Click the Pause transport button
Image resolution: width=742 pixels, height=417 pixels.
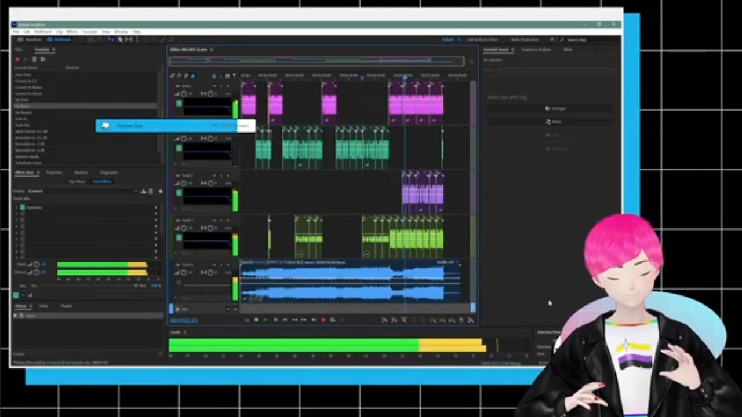275,320
